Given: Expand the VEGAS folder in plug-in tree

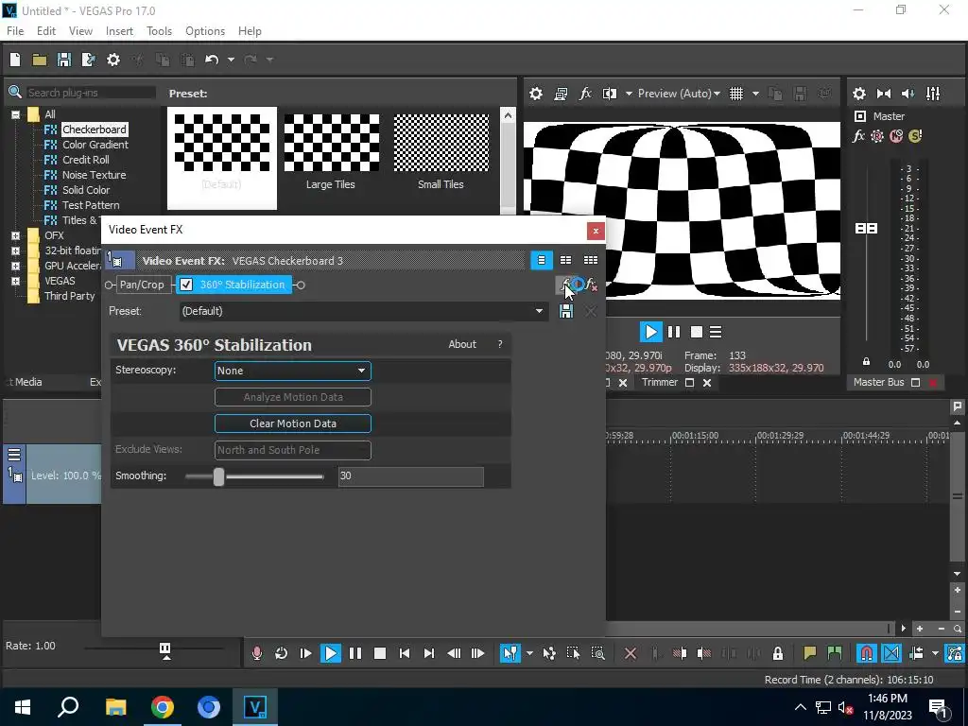Looking at the screenshot, I should (x=15, y=281).
